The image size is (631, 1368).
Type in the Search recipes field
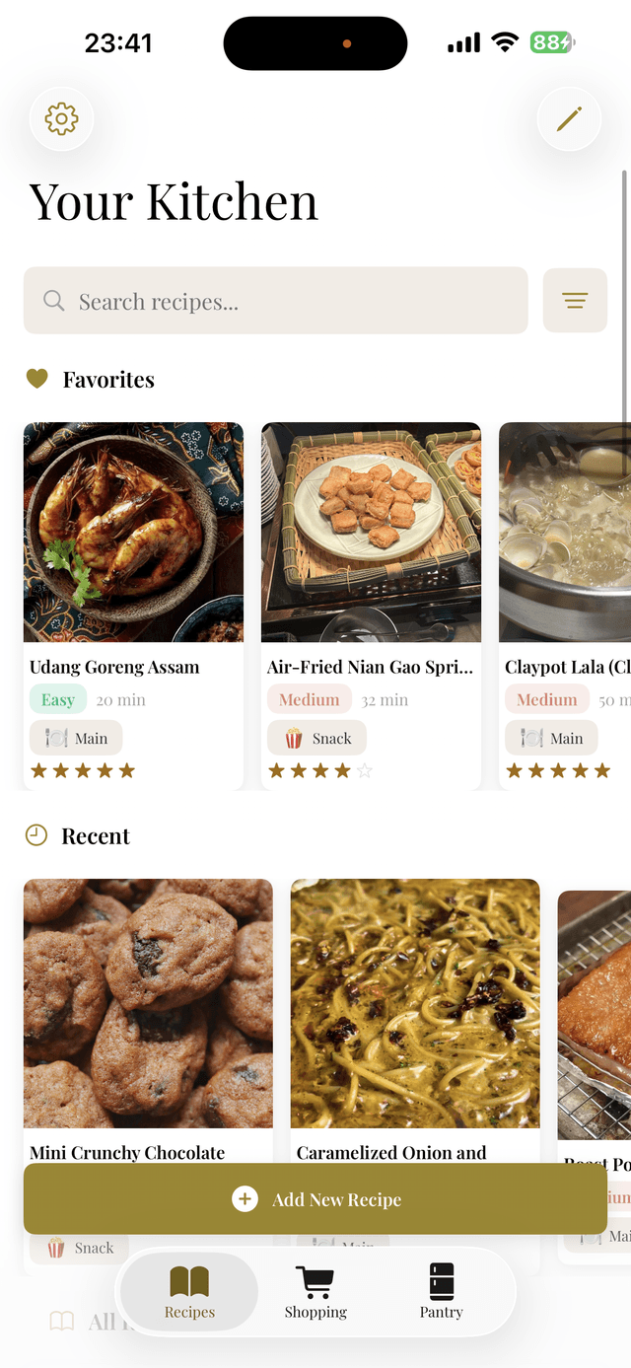296,301
